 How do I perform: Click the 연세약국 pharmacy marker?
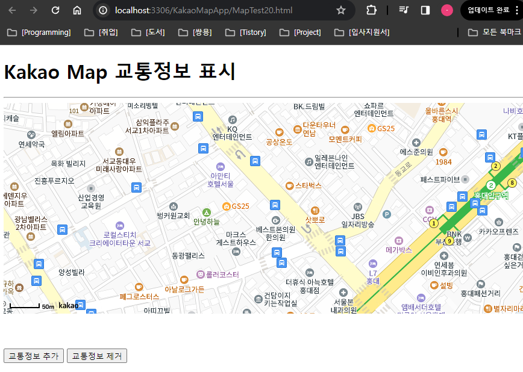tap(31, 135)
